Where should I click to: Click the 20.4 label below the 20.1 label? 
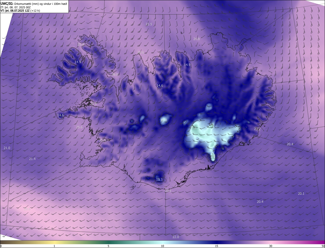(260, 202)
